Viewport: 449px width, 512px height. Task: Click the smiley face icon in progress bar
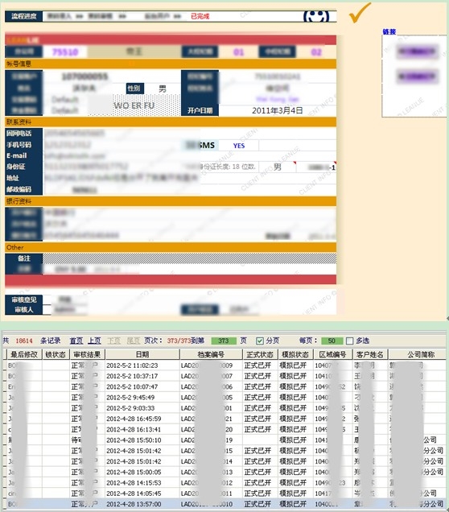(x=316, y=16)
